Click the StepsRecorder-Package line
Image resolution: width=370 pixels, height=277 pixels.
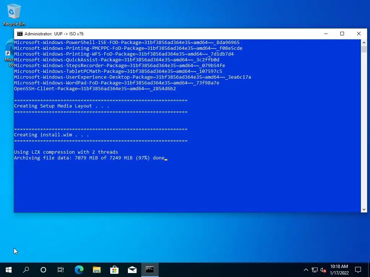tap(119, 66)
